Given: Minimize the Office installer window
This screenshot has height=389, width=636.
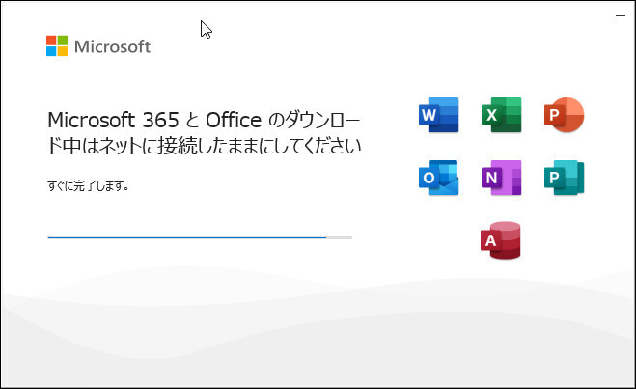Looking at the screenshot, I should click(621, 15).
